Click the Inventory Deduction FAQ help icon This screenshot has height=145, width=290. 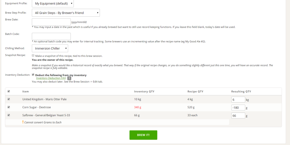click(x=69, y=78)
